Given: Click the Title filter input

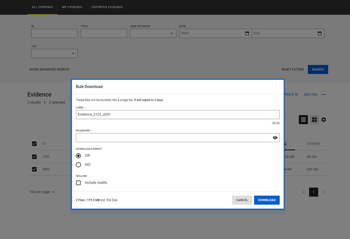Looking at the screenshot, I should click(x=104, y=33).
